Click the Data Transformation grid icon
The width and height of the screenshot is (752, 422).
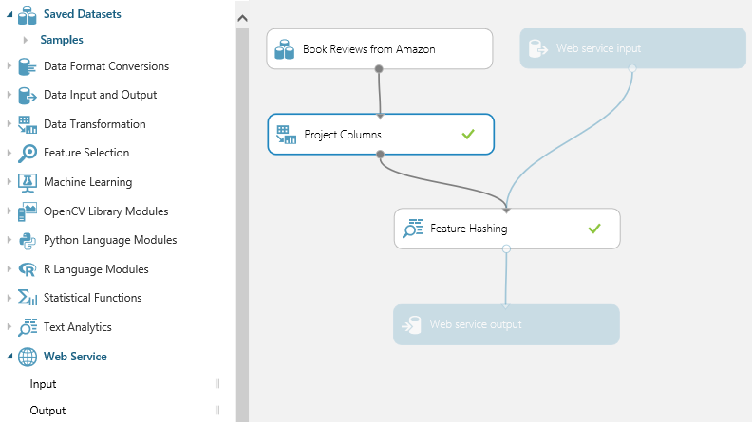28,124
